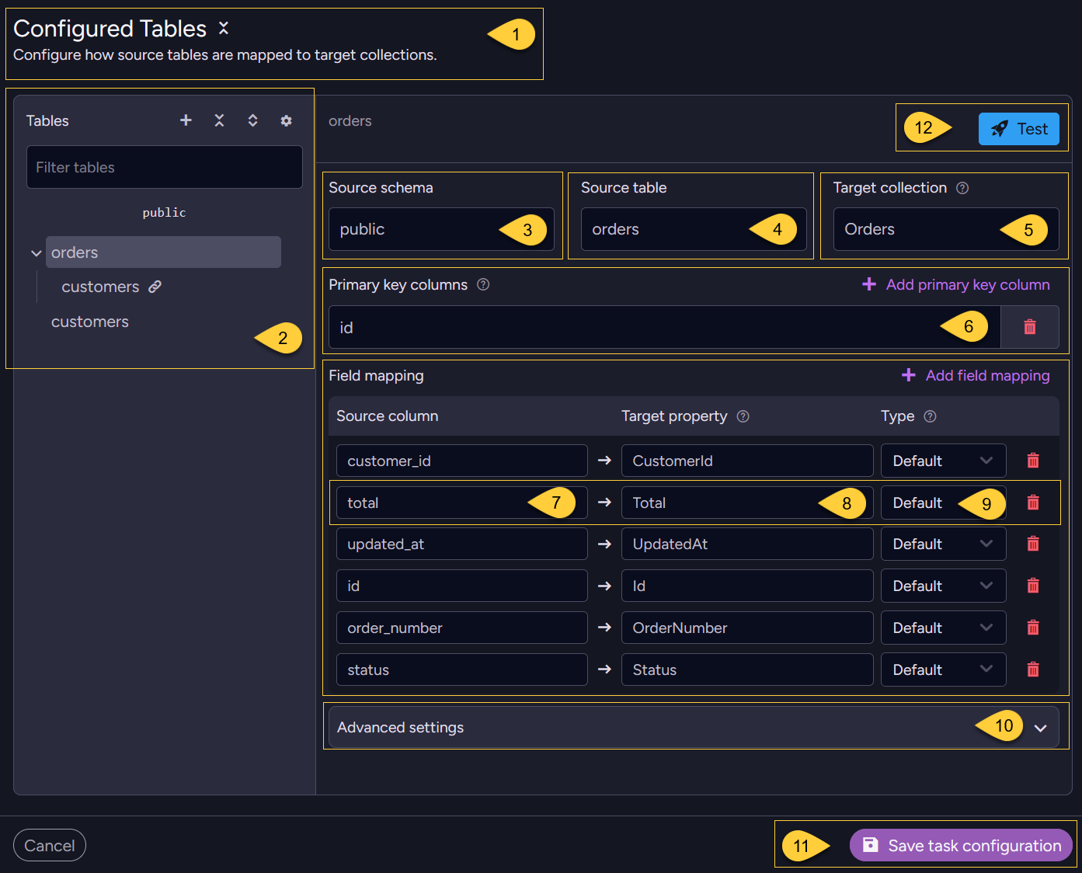Delete the id primary key column

[x=1030, y=327]
